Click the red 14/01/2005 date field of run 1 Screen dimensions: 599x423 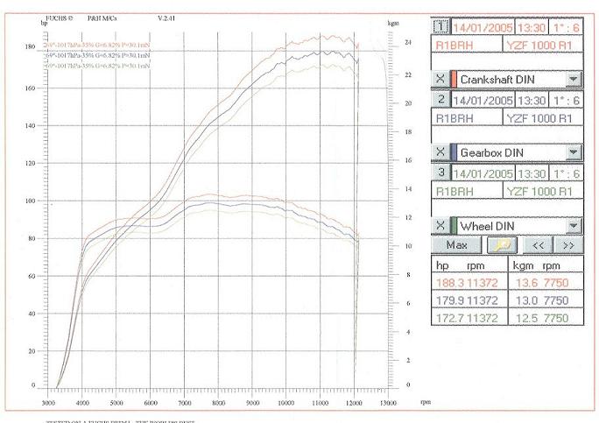tap(483, 27)
